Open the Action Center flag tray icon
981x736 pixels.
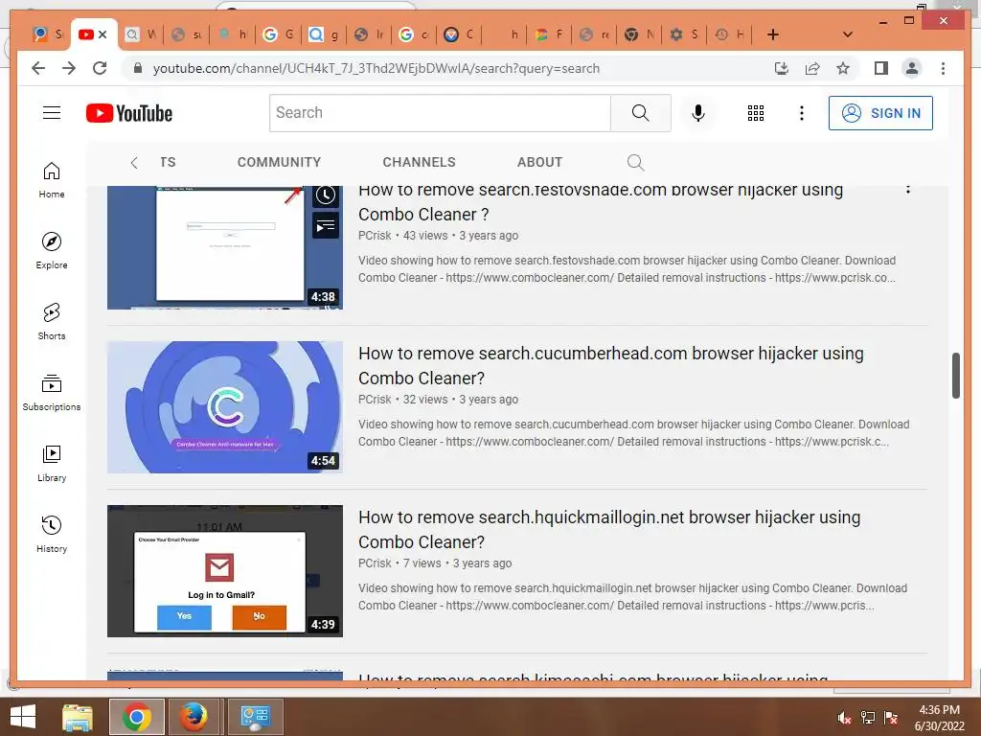click(891, 718)
